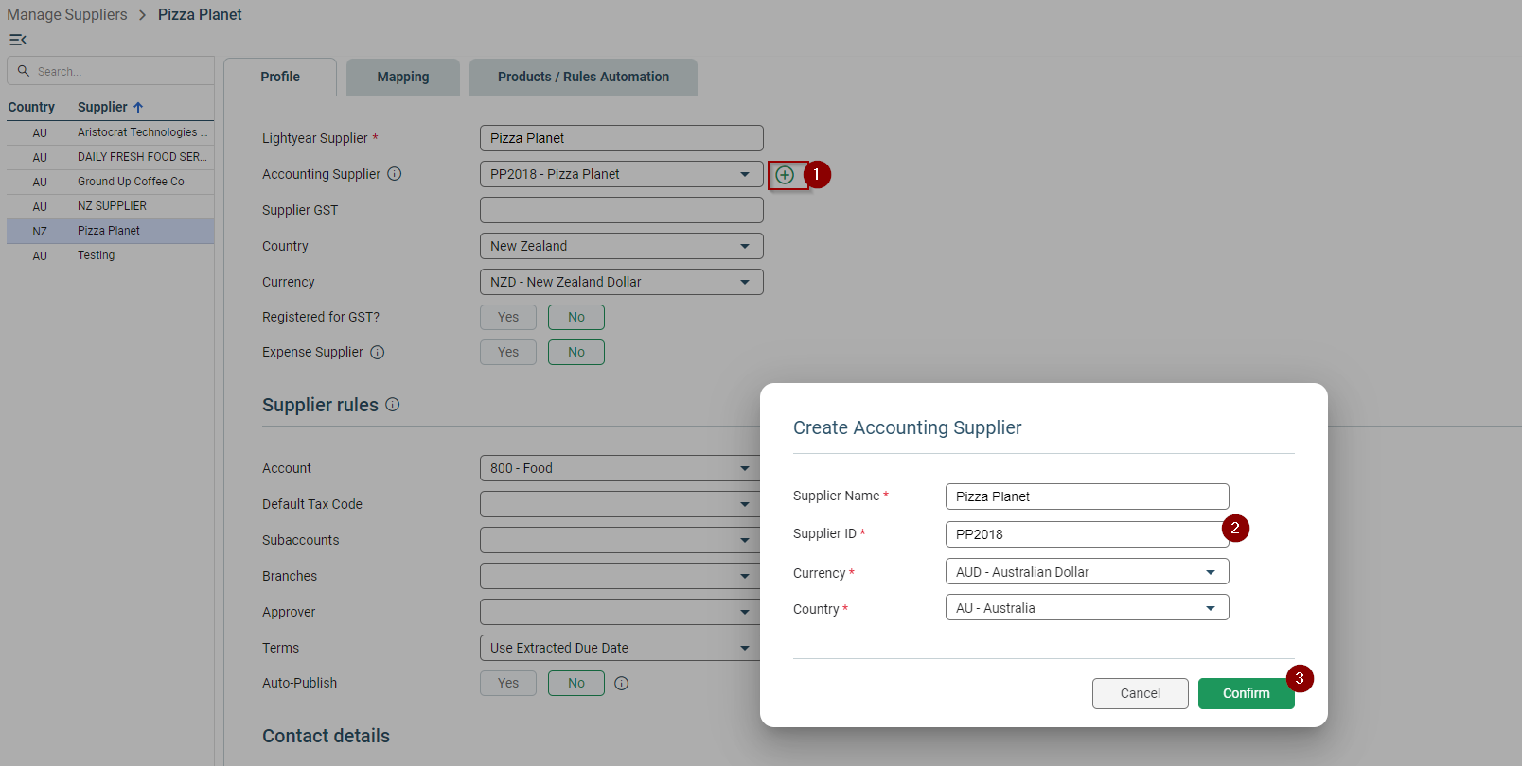Open Accounting Supplier info icon

(395, 174)
